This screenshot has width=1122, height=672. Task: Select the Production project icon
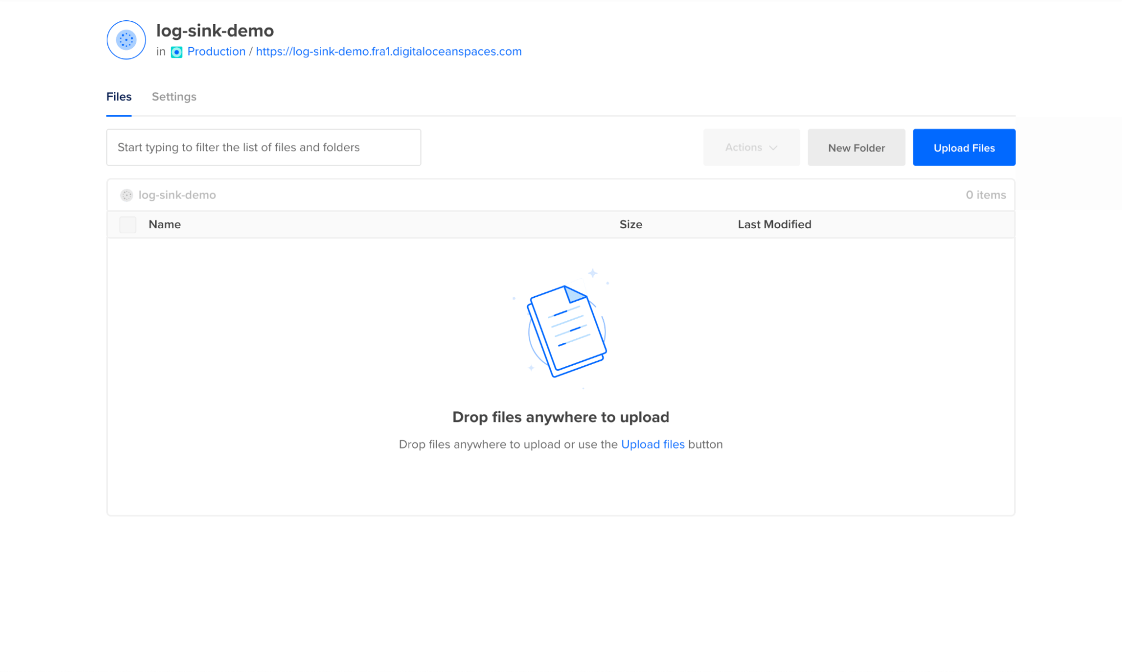177,52
